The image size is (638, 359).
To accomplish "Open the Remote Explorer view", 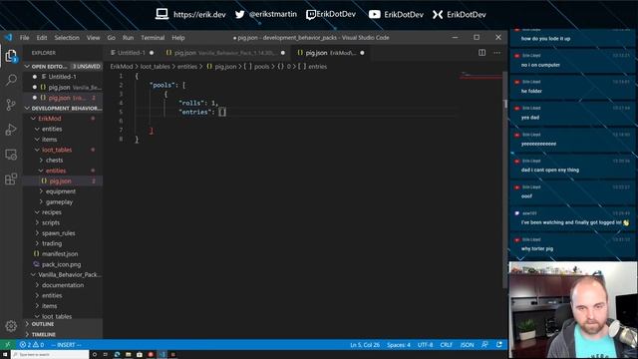I will pos(11,155).
